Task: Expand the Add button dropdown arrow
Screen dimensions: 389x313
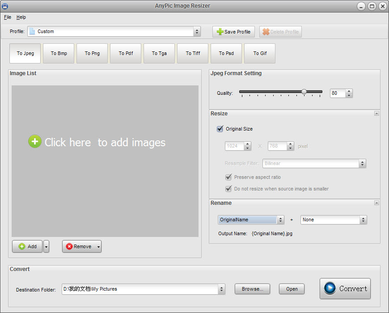Action: pyautogui.click(x=46, y=246)
